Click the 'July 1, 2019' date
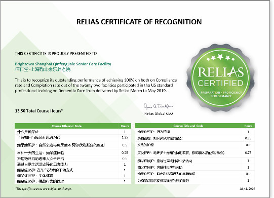Image resolution: width=274 pixels, height=198 pixels. (x=247, y=189)
